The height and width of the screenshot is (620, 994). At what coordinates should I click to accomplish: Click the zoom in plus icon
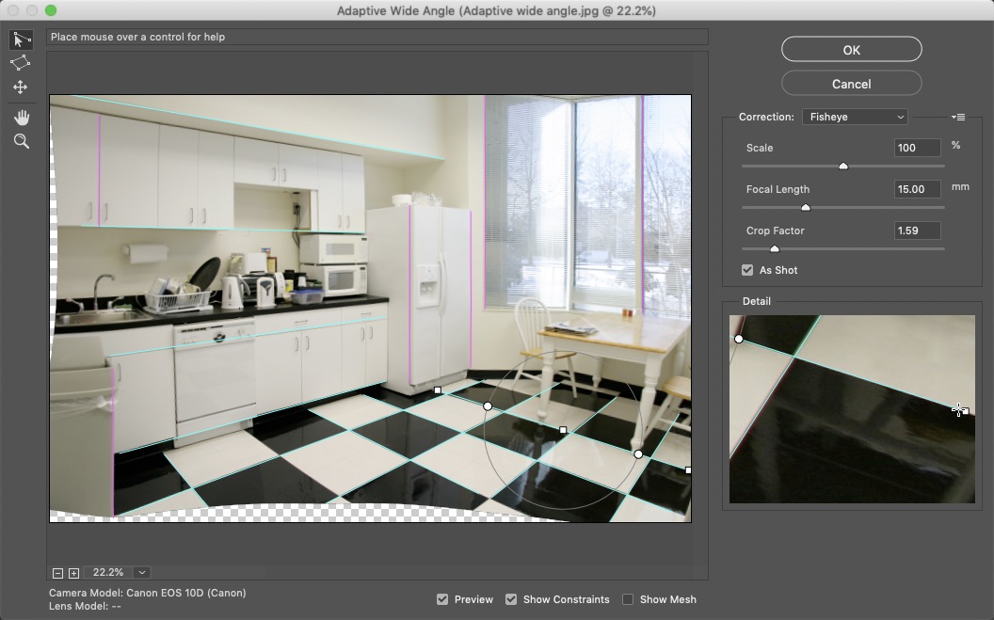[x=74, y=573]
